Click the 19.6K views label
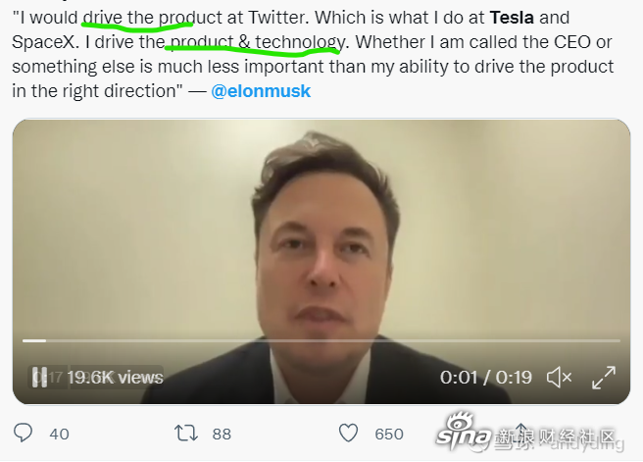This screenshot has width=643, height=462. [x=116, y=378]
